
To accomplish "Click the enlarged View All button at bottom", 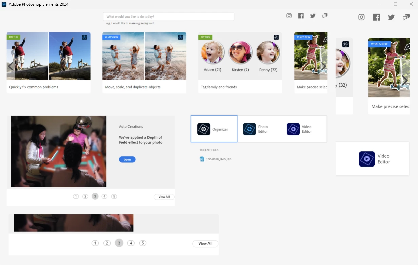I will pos(205,243).
